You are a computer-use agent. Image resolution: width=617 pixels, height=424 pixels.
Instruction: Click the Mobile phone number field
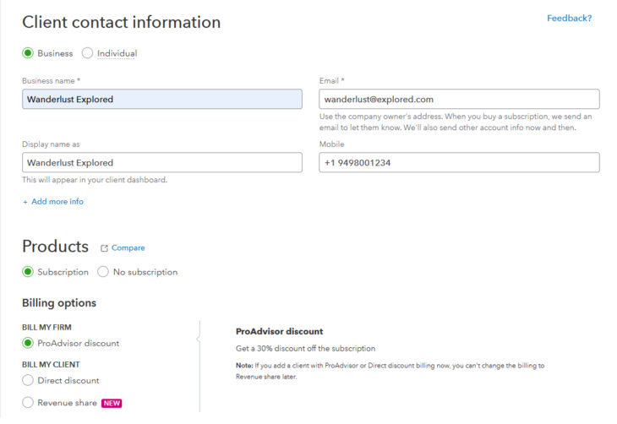459,162
